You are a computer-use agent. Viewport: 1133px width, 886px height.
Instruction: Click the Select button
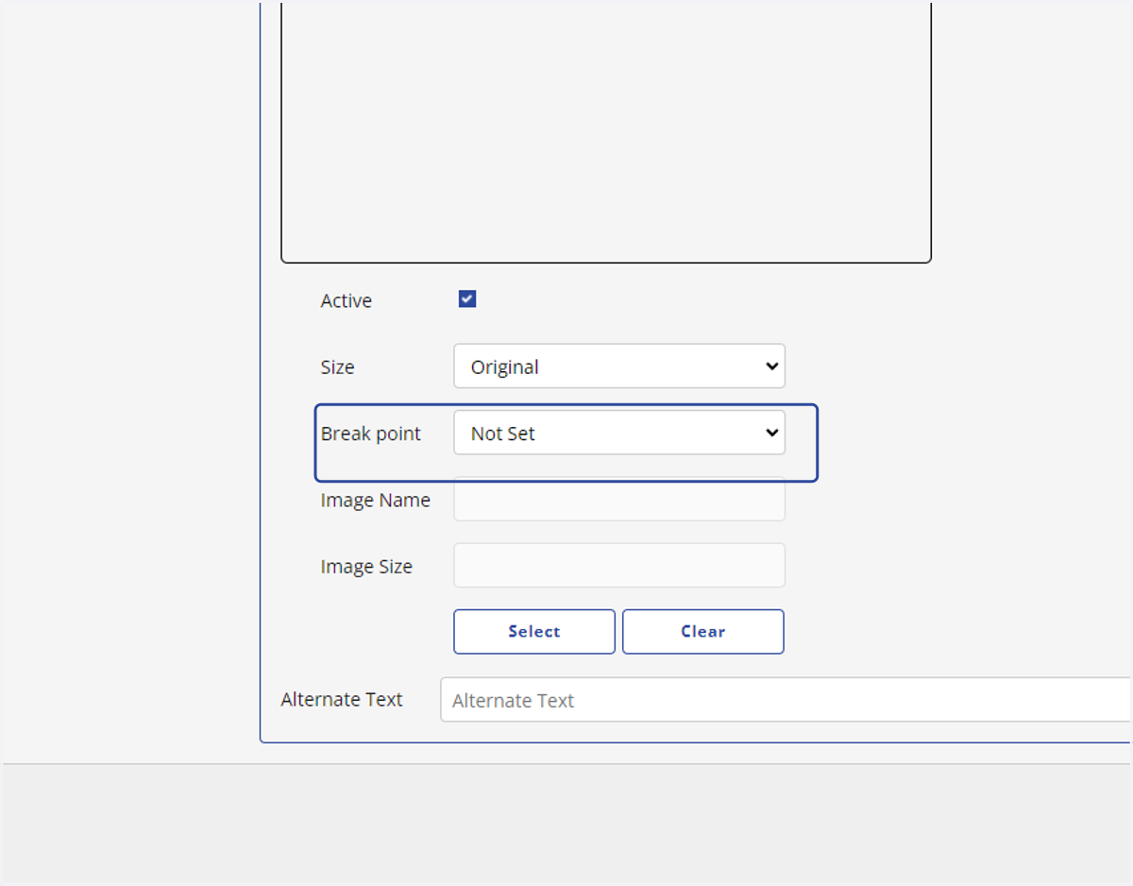coord(534,632)
